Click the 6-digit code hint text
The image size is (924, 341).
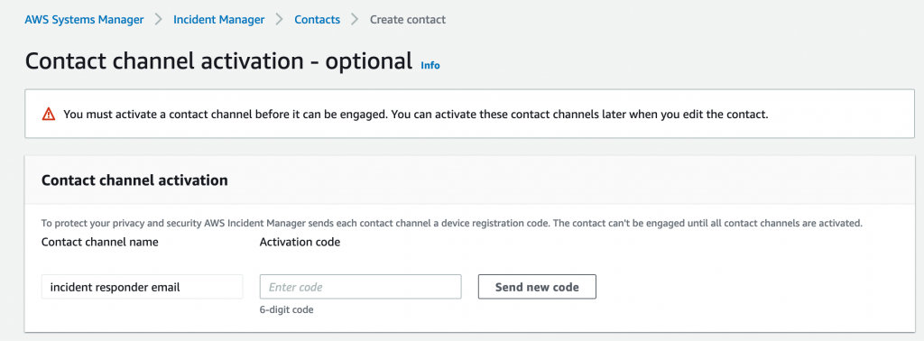pos(286,309)
